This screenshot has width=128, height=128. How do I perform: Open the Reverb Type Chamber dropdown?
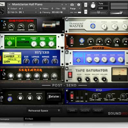(x=12, y=56)
